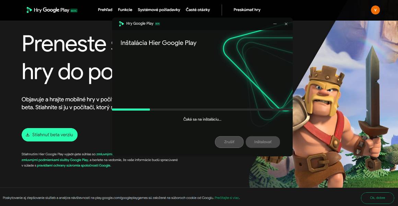Open the Prehľad navigation item

105,10
